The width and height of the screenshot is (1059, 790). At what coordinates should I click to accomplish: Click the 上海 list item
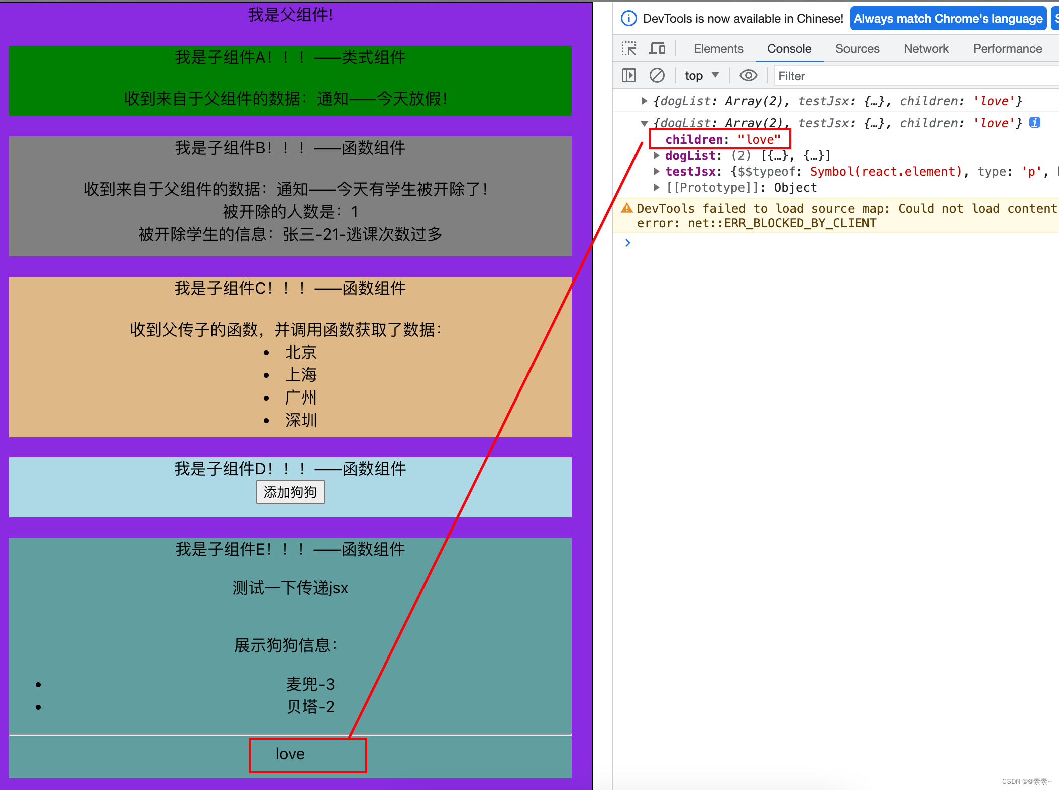(x=301, y=375)
